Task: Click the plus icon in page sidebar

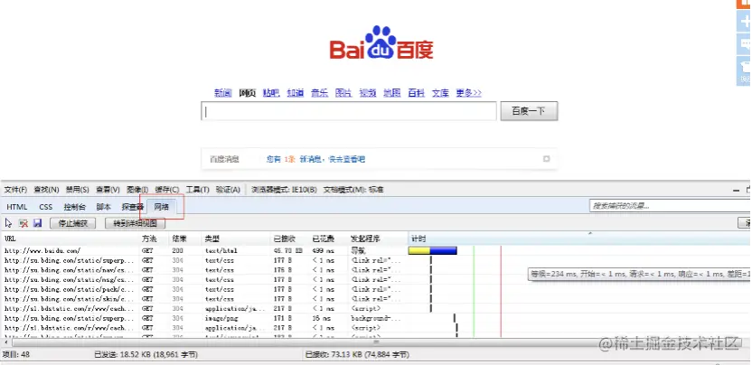Action: [x=746, y=22]
